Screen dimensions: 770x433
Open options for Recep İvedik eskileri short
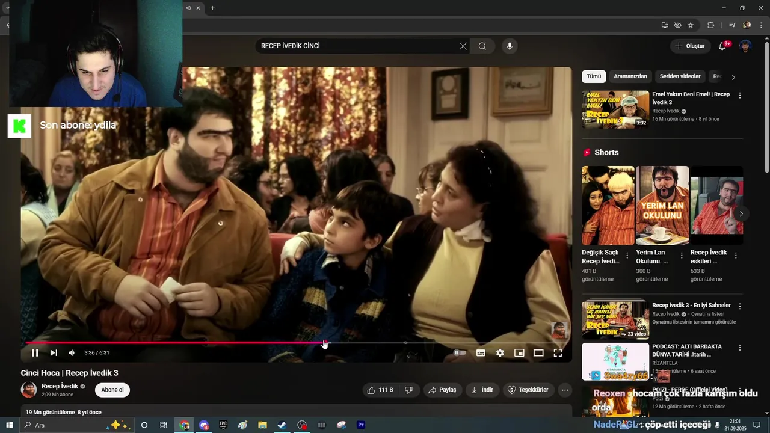click(x=735, y=256)
